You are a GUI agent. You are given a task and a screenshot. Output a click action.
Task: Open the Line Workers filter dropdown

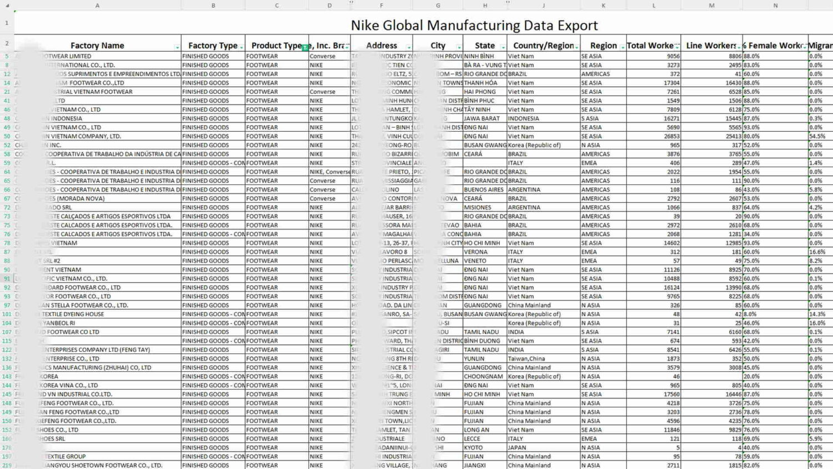pos(739,47)
